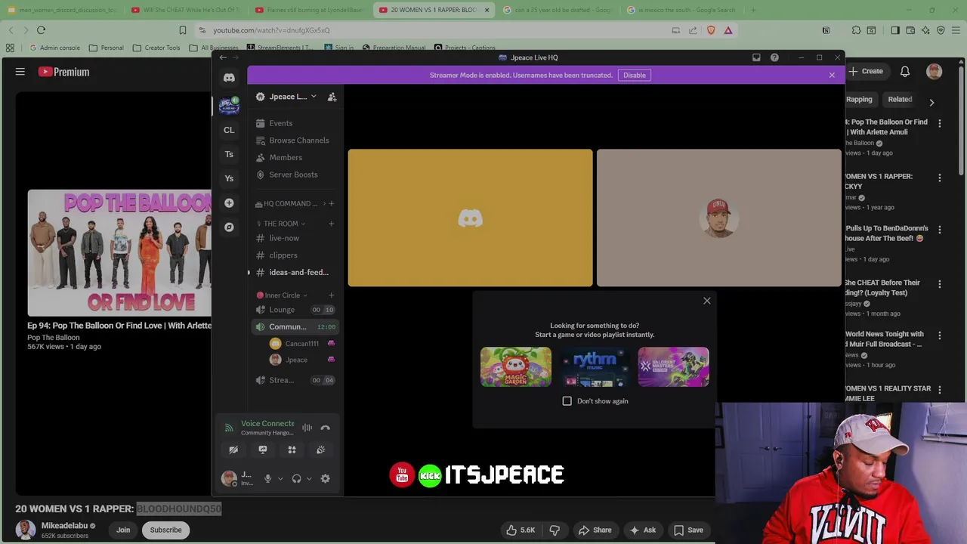Image resolution: width=967 pixels, height=544 pixels.
Task: Deafen audio with the headphones icon
Action: coord(296,478)
